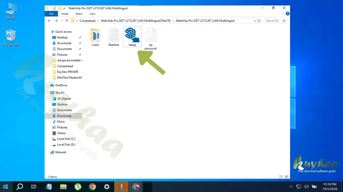Go up one folder level

pos(67,21)
